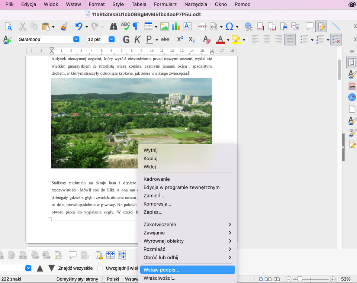Open the Navigator sidebar panel

pos(352,97)
